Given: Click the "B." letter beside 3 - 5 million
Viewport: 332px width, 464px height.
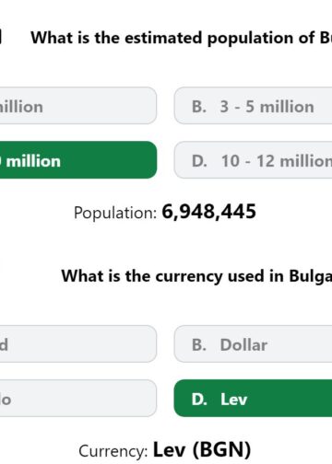Looking at the screenshot, I should pos(199,107).
